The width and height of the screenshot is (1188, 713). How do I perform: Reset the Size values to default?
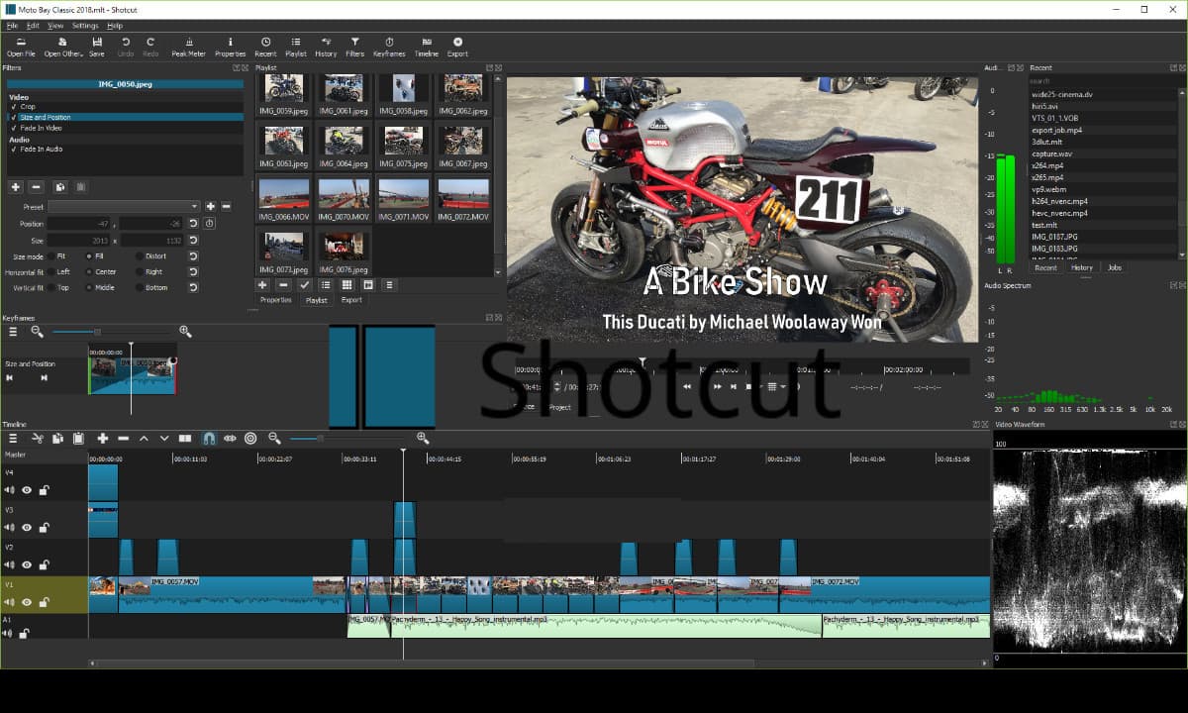pyautogui.click(x=193, y=240)
